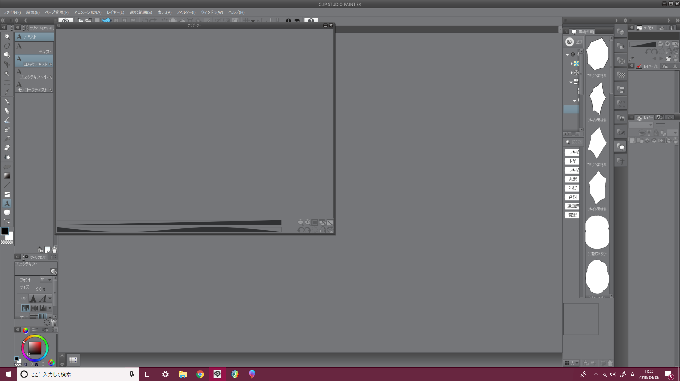
Task: Select the Text tool in the tool palette
Action: [x=7, y=203]
